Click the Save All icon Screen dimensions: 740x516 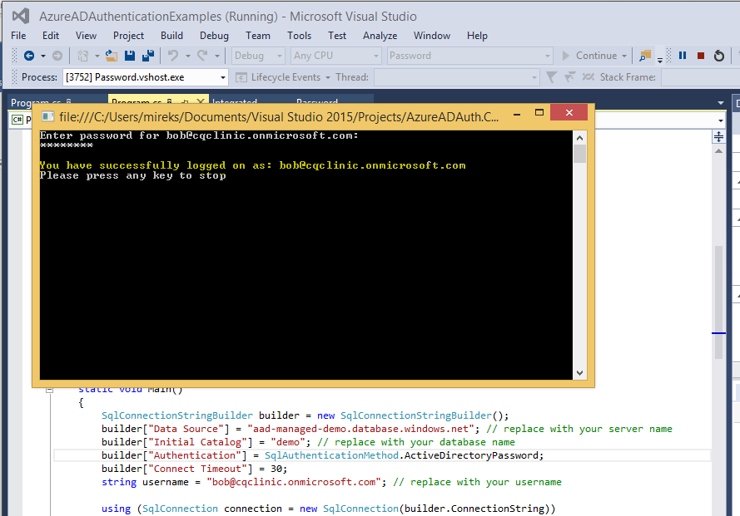pos(147,56)
